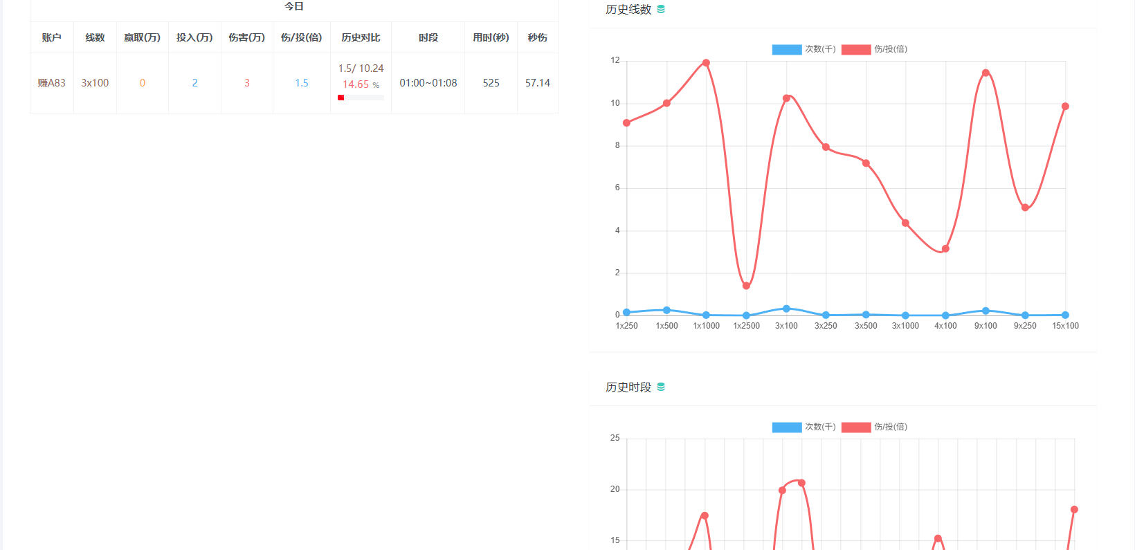Click the database icon beside 历史时段
Image resolution: width=1135 pixels, height=550 pixels.
(661, 387)
